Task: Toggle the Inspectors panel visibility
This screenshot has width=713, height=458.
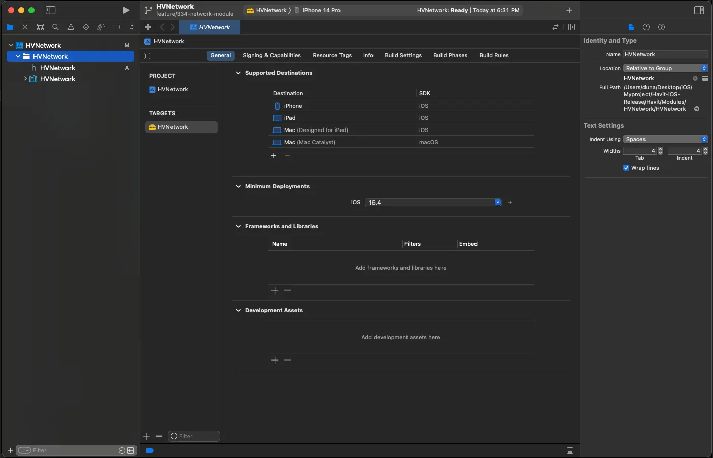Action: (699, 10)
